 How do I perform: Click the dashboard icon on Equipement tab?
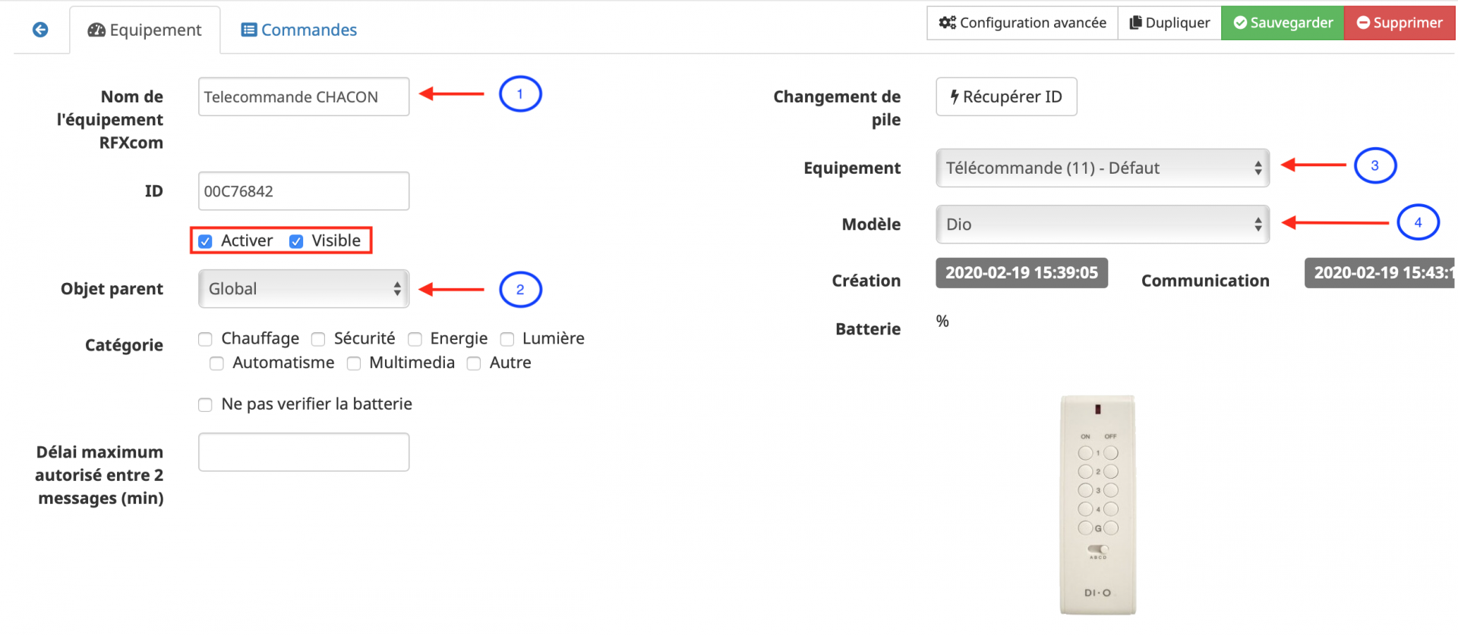pyautogui.click(x=96, y=30)
